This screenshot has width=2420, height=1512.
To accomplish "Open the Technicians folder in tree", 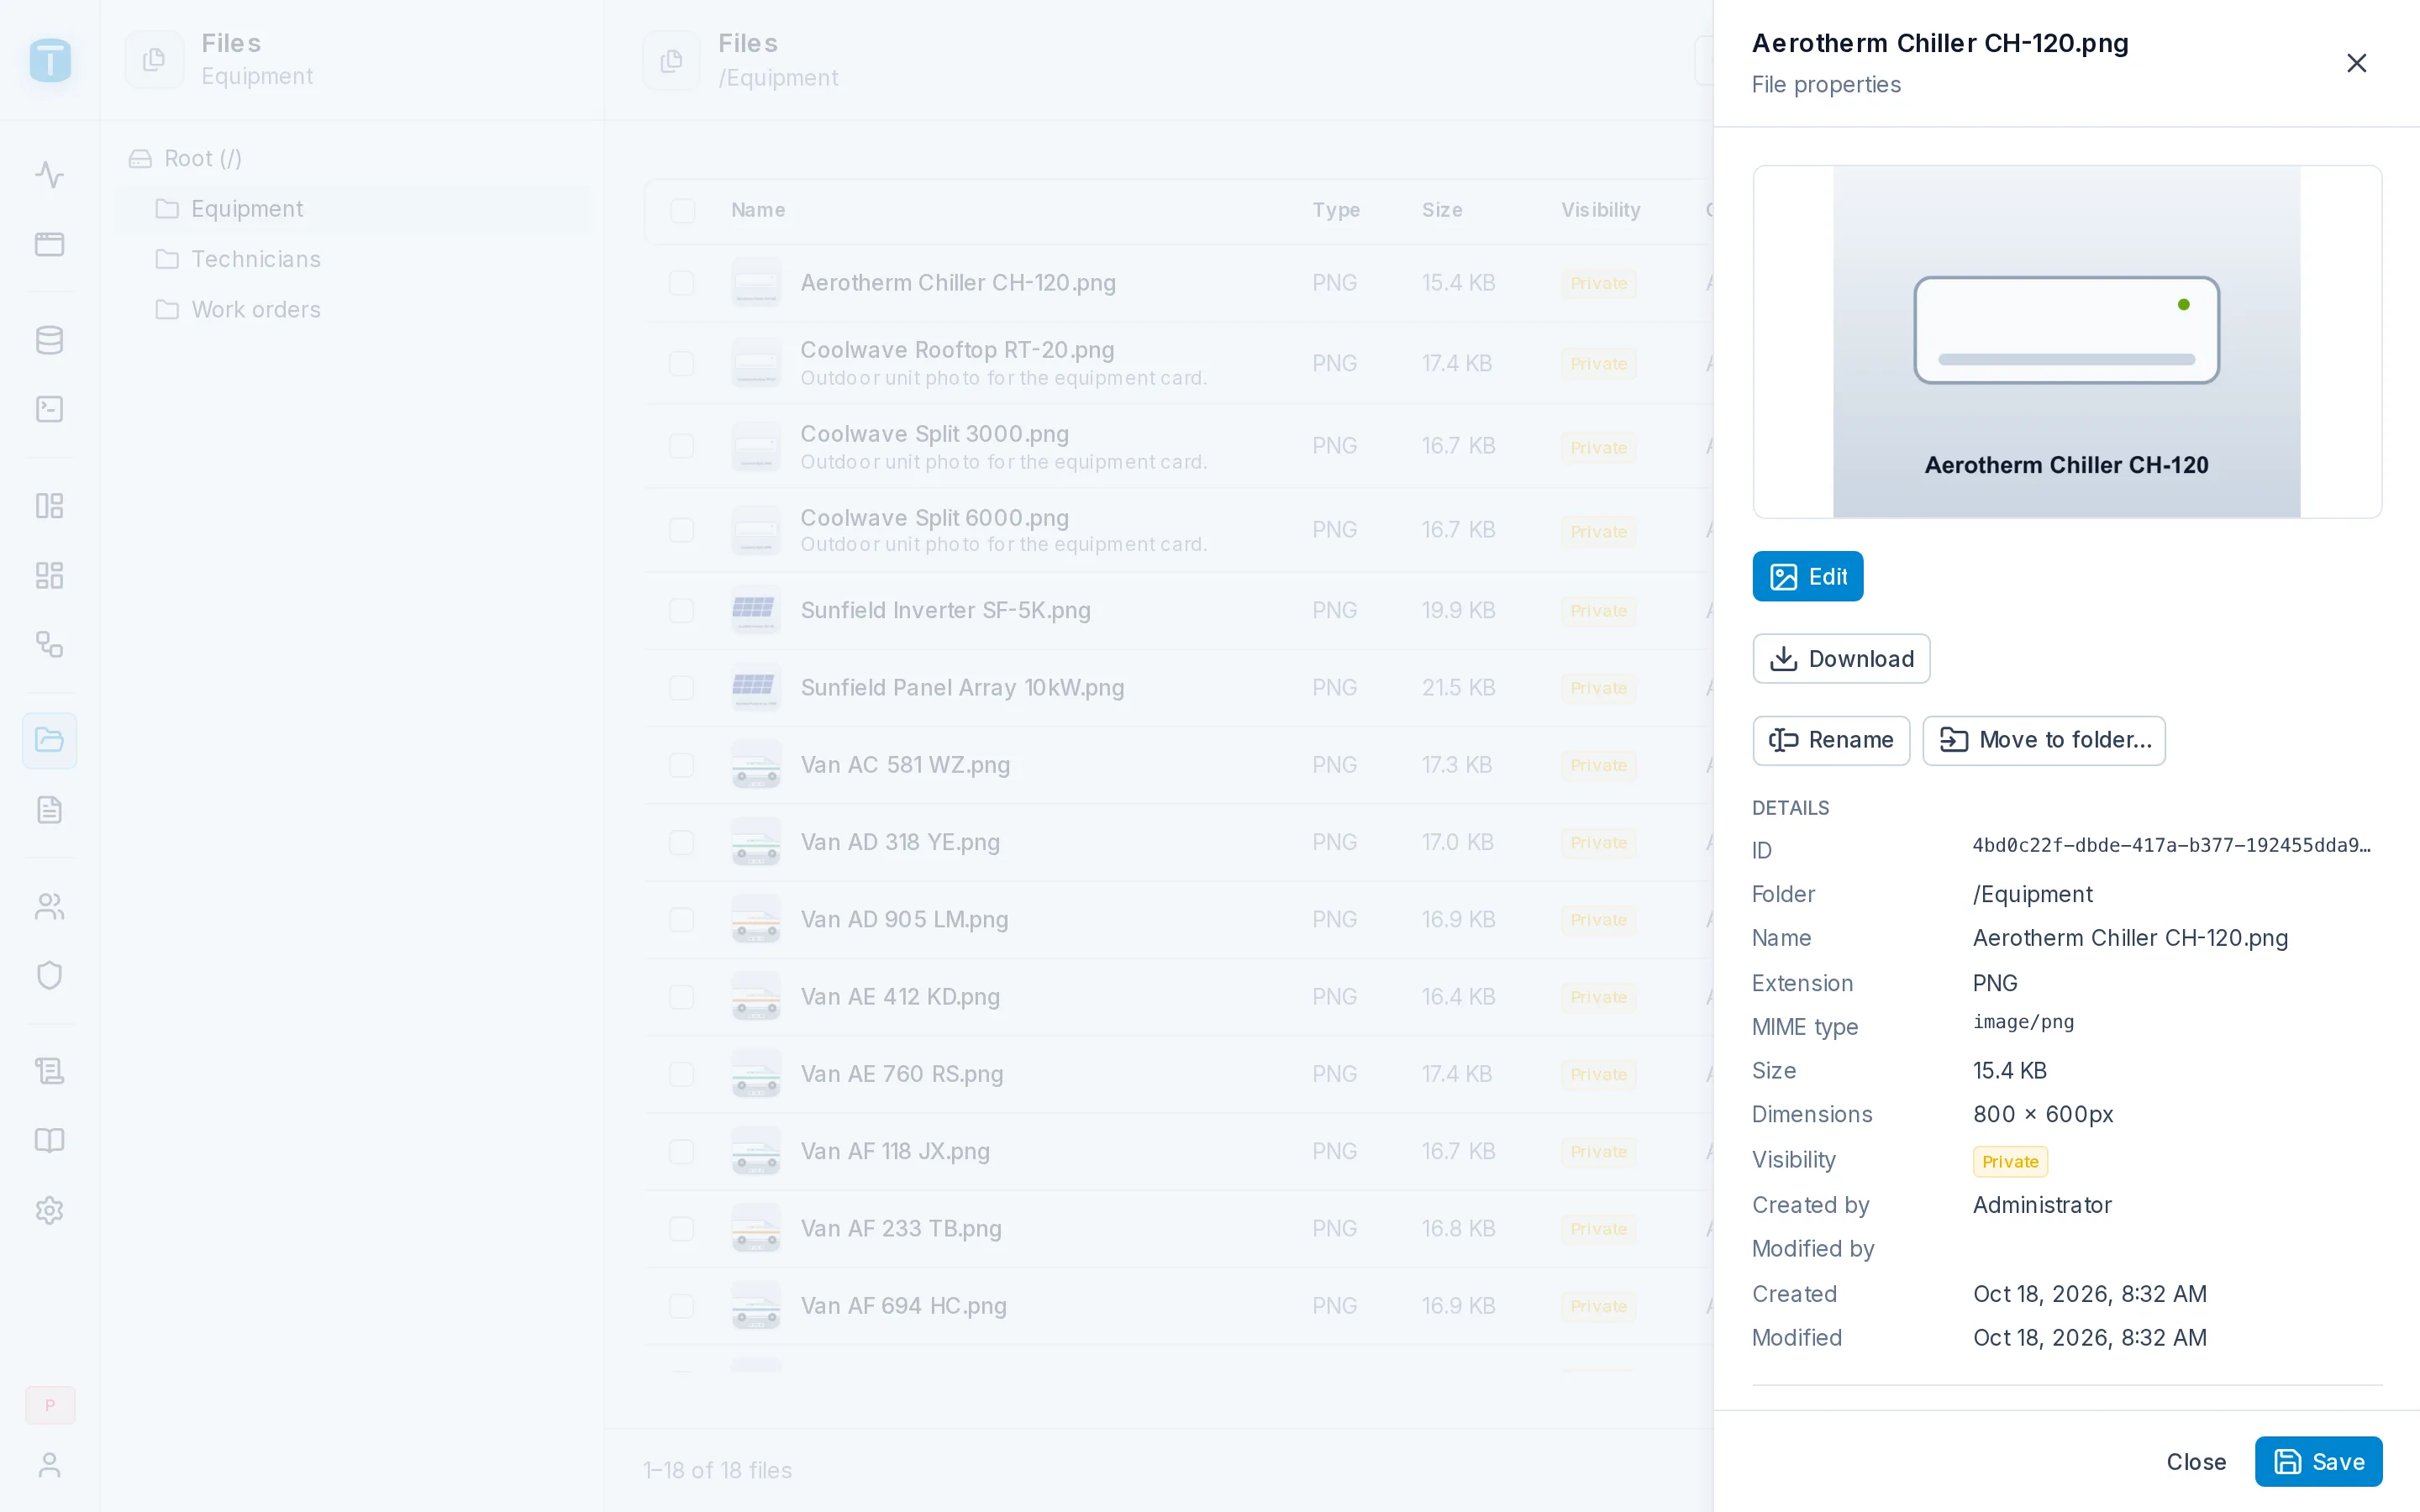I will [x=353, y=259].
